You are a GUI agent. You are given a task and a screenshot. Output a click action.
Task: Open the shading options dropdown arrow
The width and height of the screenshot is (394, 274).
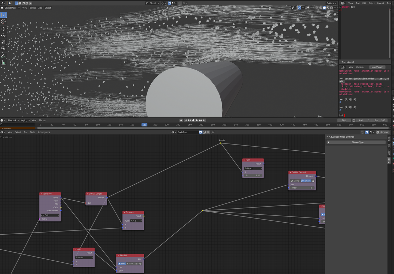335,8
